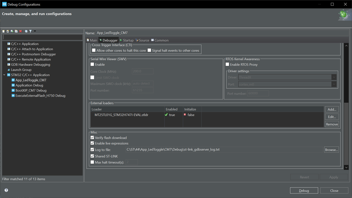352x198 pixels.
Task: Select the Application Debug configuration
Action: 29,85
